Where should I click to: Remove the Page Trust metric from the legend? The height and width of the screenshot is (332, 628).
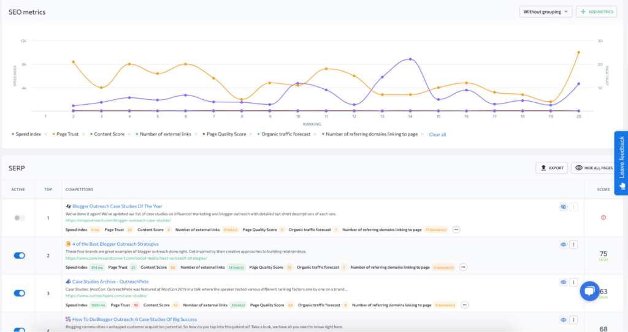pos(83,134)
